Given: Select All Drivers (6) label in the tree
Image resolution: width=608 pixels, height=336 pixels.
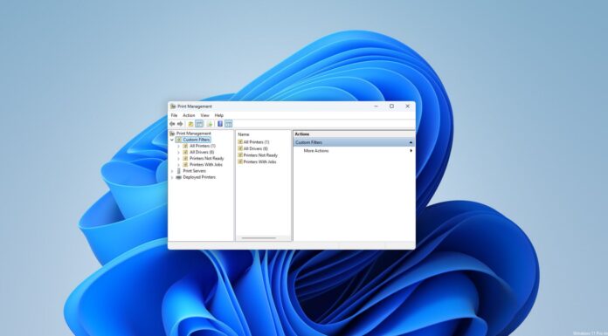Looking at the screenshot, I should 202,153.
